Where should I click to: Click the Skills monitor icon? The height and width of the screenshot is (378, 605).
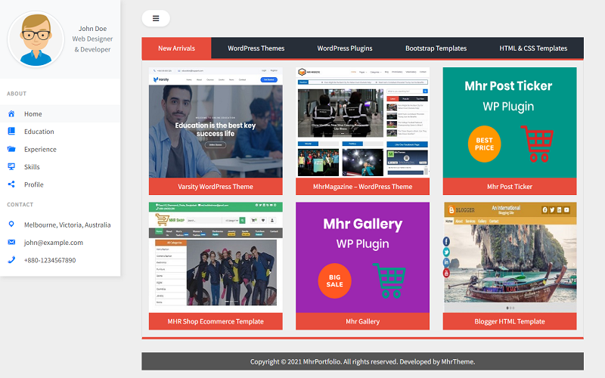tap(11, 167)
